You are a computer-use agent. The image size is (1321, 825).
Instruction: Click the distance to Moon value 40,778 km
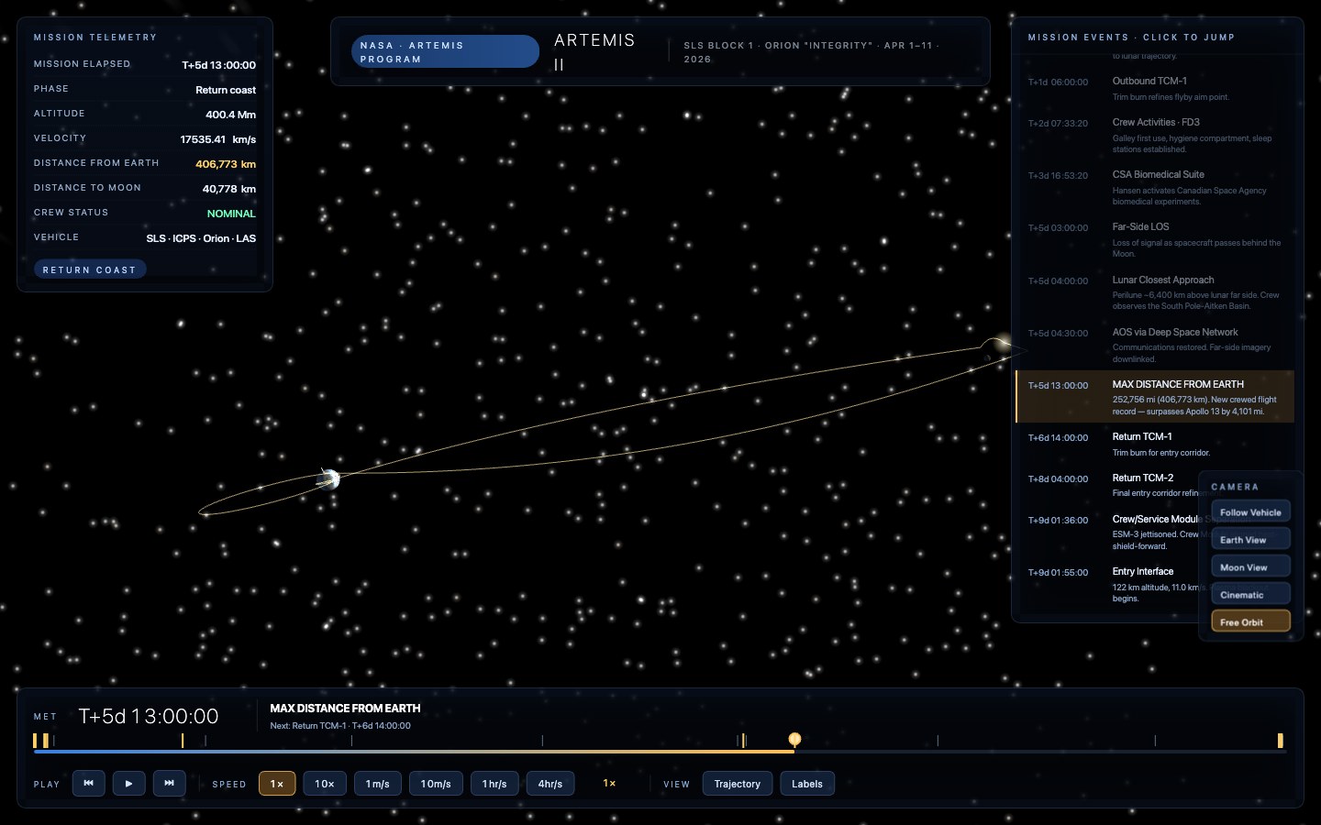[229, 189]
